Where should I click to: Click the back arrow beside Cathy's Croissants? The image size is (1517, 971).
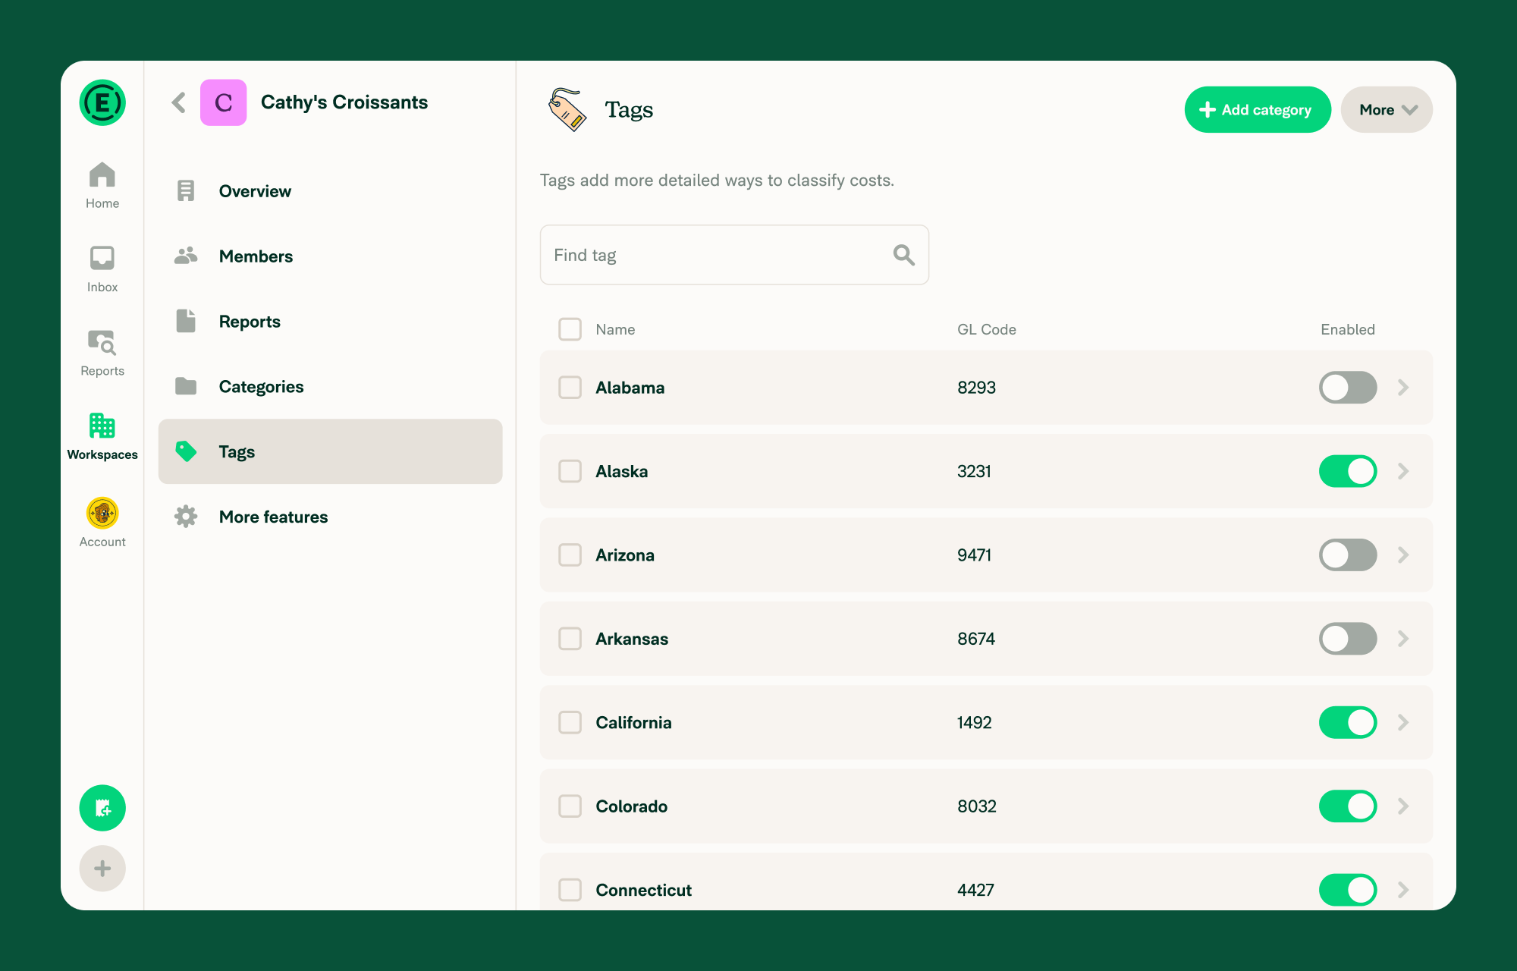click(x=179, y=102)
